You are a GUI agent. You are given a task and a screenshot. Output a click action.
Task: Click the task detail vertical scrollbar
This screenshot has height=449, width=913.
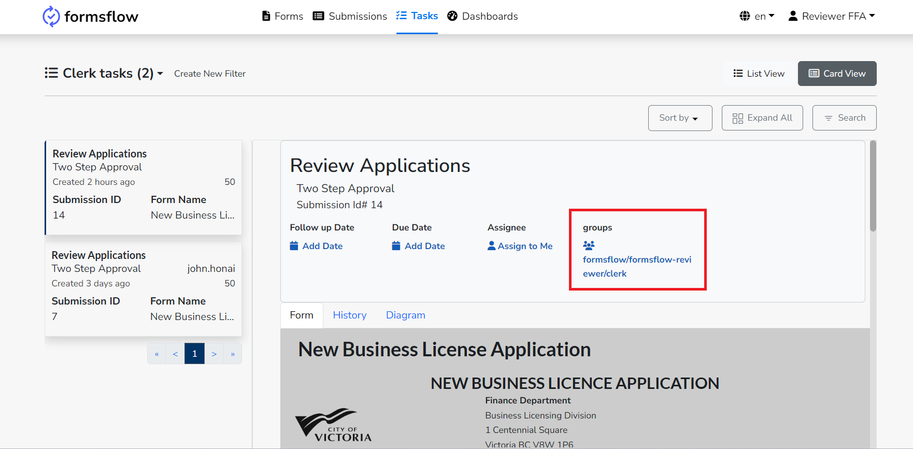(x=873, y=186)
